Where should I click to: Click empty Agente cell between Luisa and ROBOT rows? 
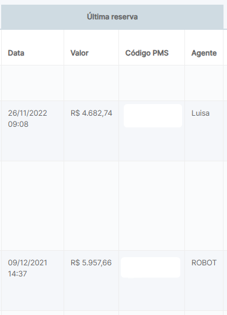pyautogui.click(x=204, y=206)
